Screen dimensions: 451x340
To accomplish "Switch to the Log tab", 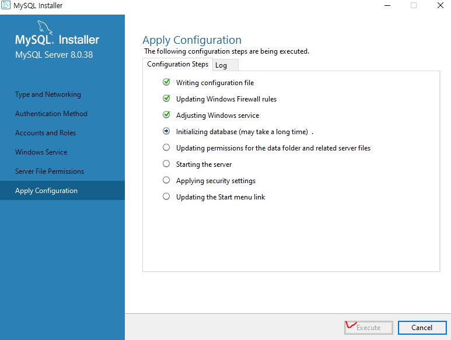I will click(x=225, y=65).
